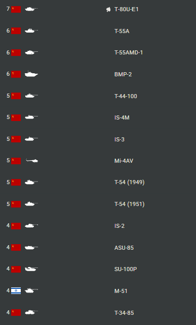
Task: Select T-54 (1951) in the list
Action: click(x=129, y=204)
